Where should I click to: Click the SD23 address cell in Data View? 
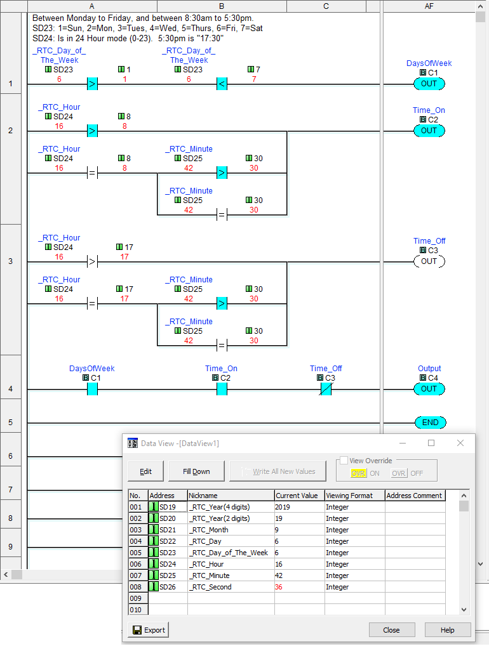pos(168,553)
